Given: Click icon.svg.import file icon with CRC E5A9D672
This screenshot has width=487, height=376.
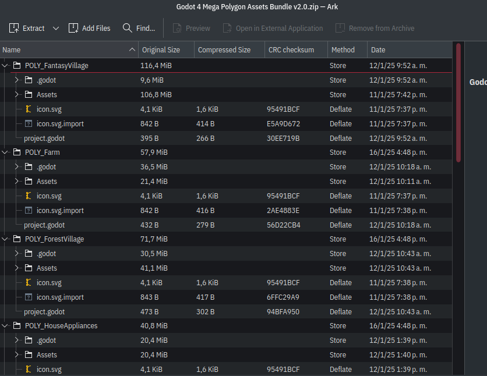Looking at the screenshot, I should 29,123.
